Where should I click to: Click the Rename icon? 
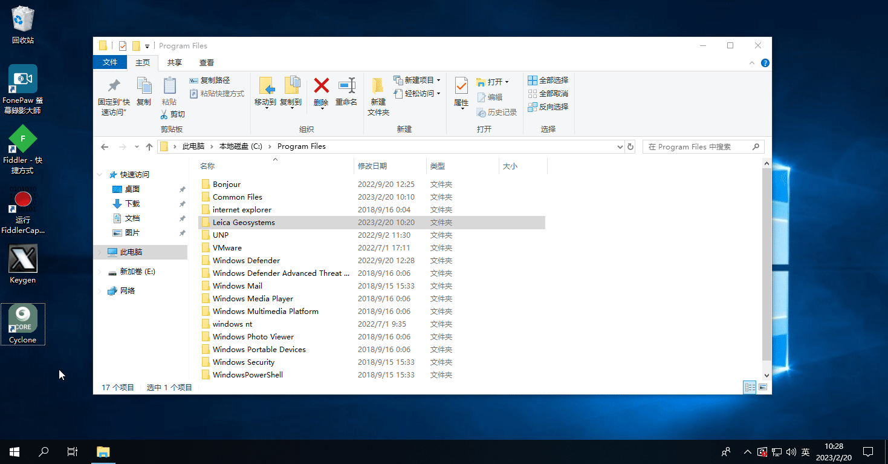[x=346, y=85]
